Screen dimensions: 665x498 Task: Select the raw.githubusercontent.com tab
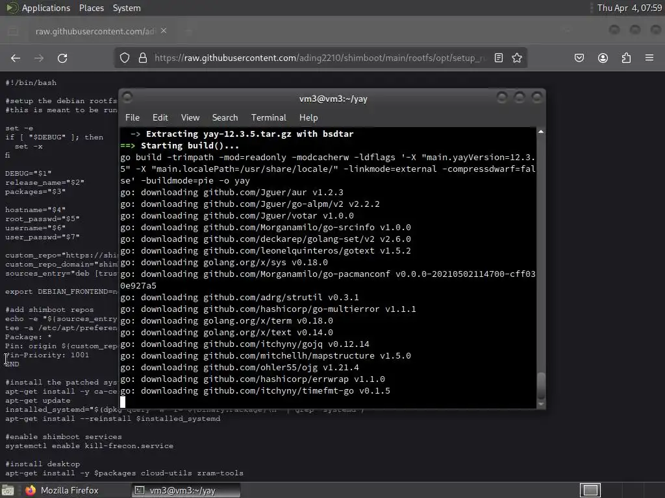point(95,31)
